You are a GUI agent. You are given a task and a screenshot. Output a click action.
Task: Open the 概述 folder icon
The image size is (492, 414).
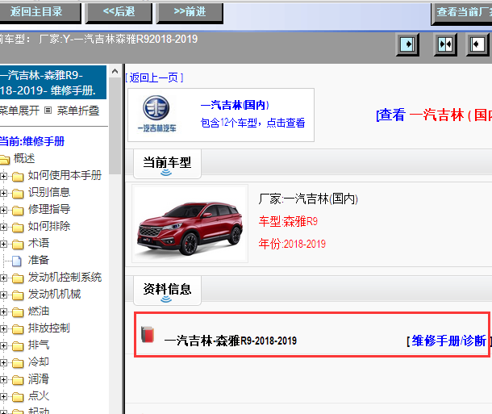[x=4, y=160]
